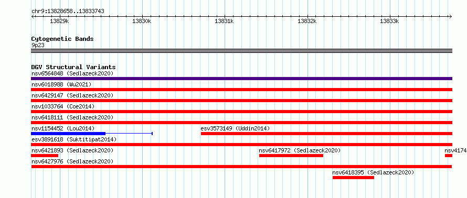Open nsv6417972 (Sedlazeck2020) label

tap(300, 150)
